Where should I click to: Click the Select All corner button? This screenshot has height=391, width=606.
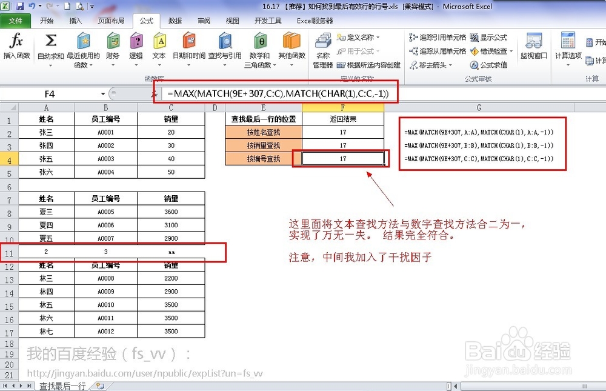pyautogui.click(x=9, y=107)
